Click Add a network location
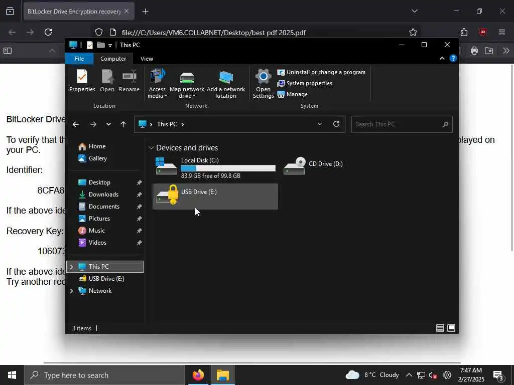Screen dimensions: 514x385 (x=225, y=84)
